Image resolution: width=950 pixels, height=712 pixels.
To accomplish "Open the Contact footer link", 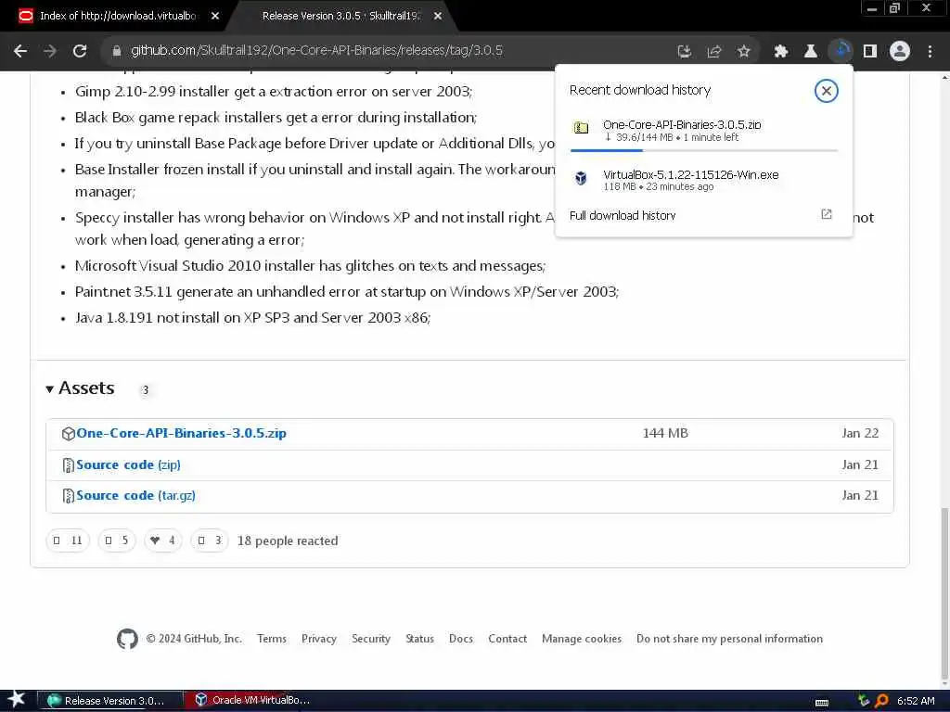I will tap(507, 639).
